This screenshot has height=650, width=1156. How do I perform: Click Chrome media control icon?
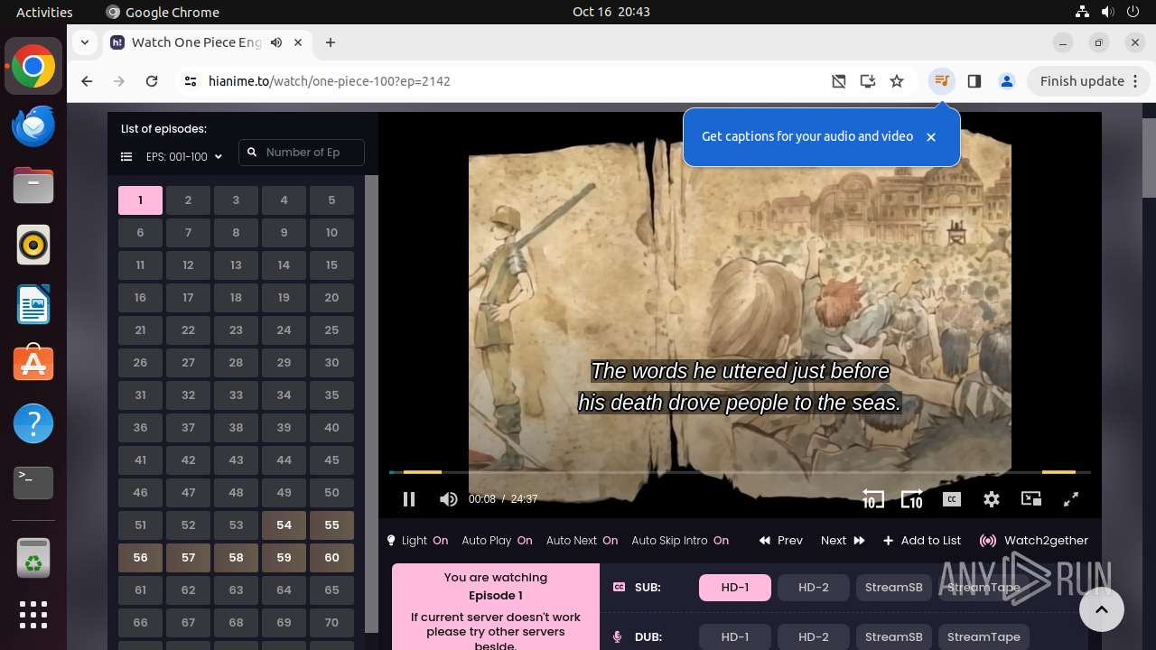pos(941,81)
